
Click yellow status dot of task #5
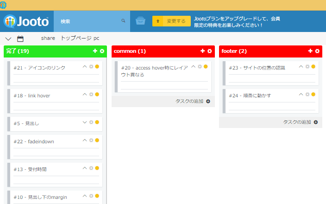coord(97,122)
